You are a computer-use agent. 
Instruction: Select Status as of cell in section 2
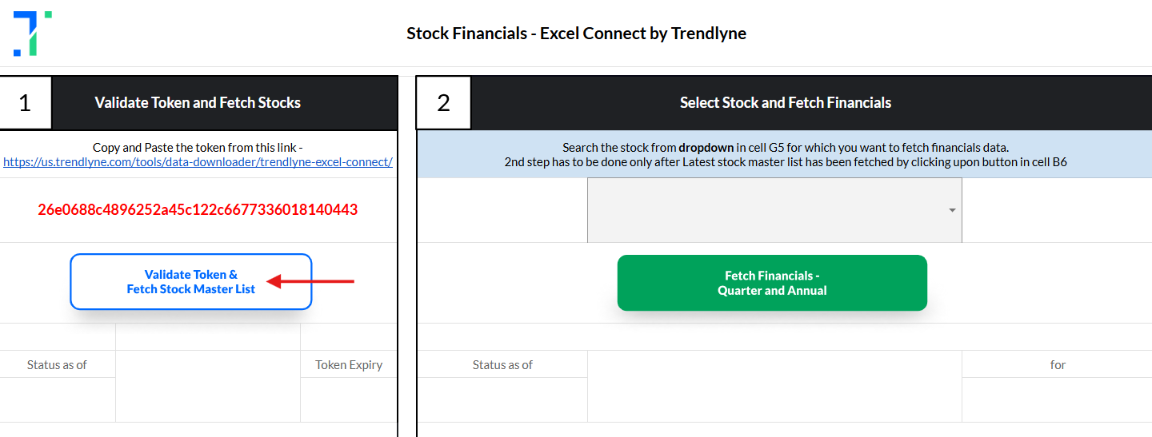click(502, 364)
